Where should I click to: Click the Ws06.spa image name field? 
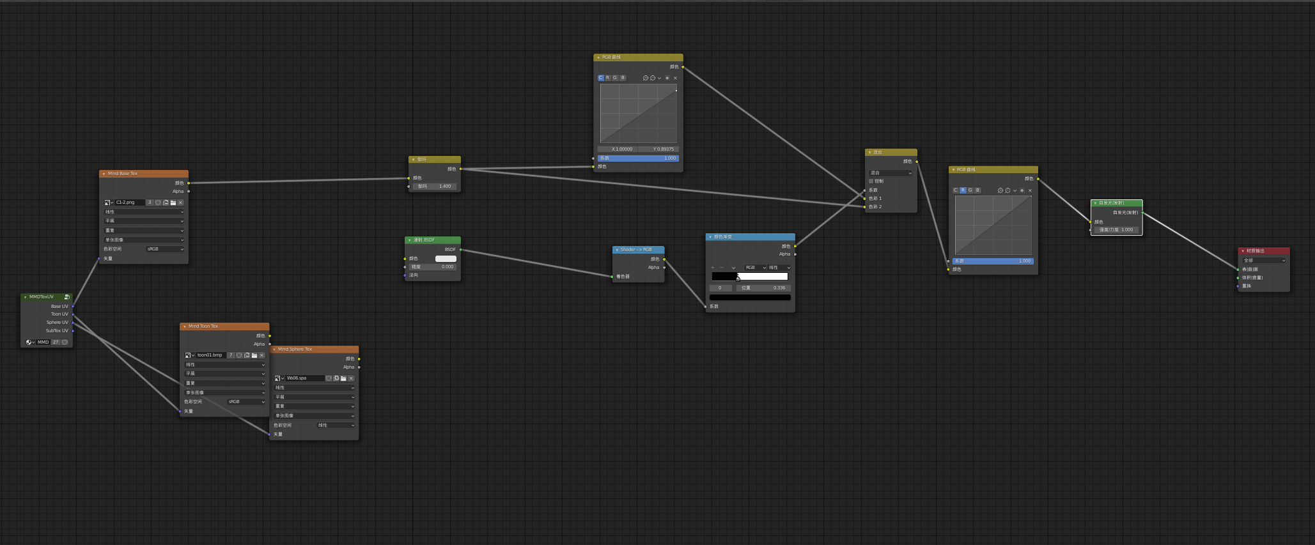tap(305, 378)
